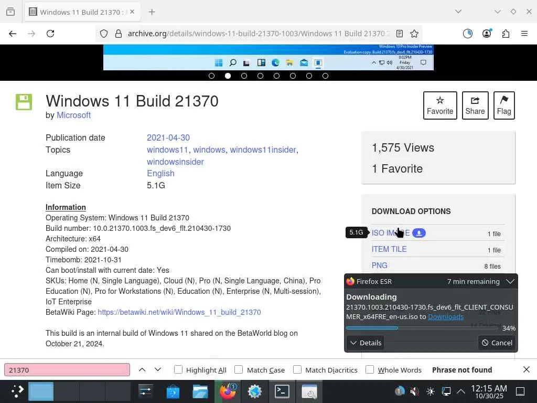The width and height of the screenshot is (537, 403).
Task: Open the terminal taskbar icon
Action: click(282, 391)
